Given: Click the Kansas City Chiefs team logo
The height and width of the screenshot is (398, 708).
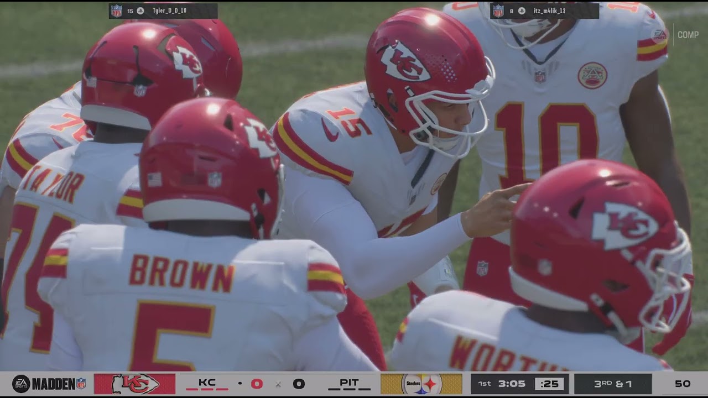Looking at the screenshot, I should pyautogui.click(x=134, y=384).
